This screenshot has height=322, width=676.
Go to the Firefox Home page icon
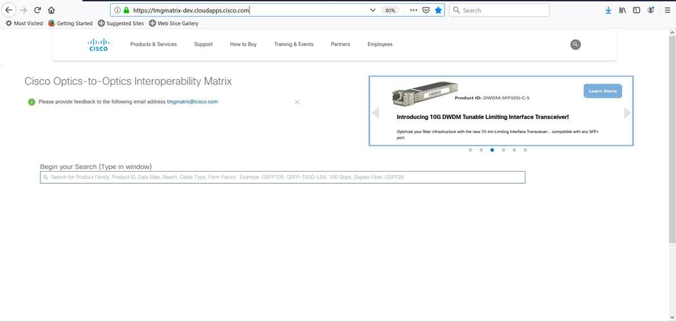click(51, 10)
